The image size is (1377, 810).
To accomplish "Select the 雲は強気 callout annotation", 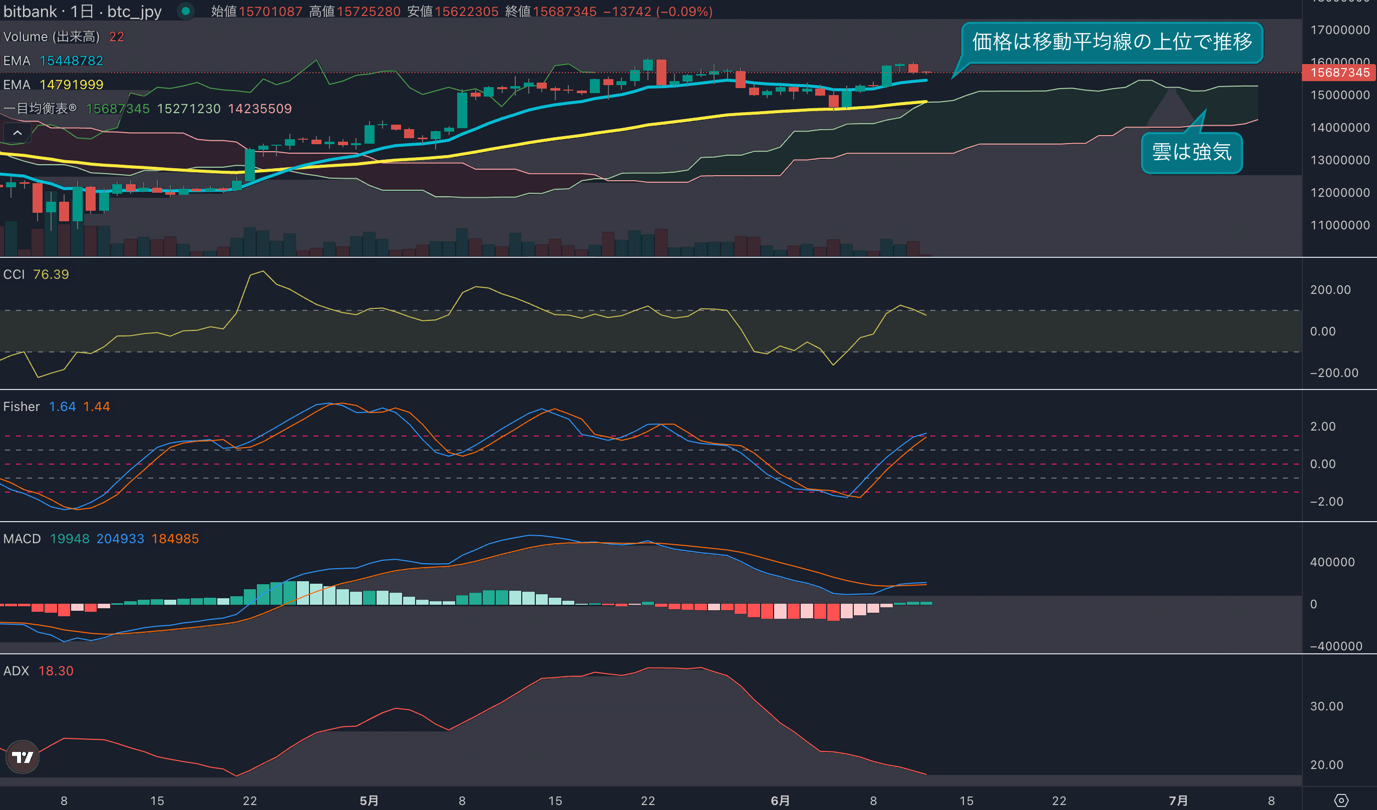I will point(1191,152).
